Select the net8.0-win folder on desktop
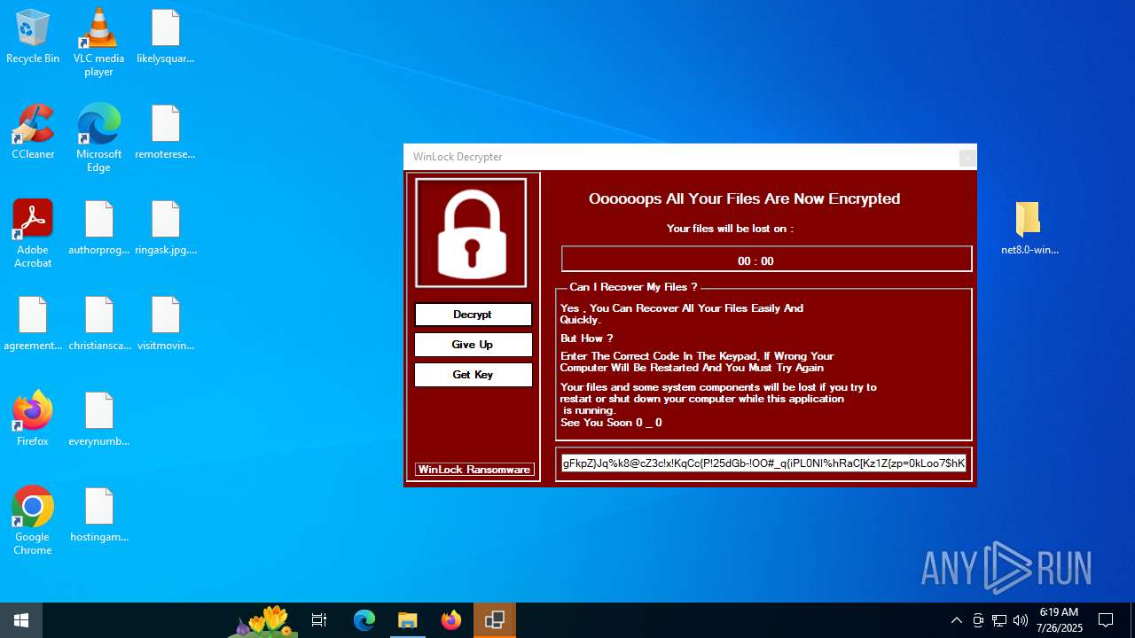This screenshot has width=1135, height=638. click(1029, 229)
